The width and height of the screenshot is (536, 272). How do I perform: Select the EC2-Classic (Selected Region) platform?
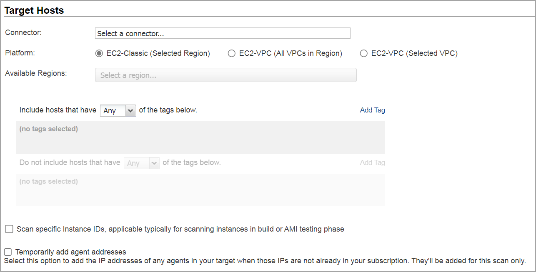pos(99,53)
